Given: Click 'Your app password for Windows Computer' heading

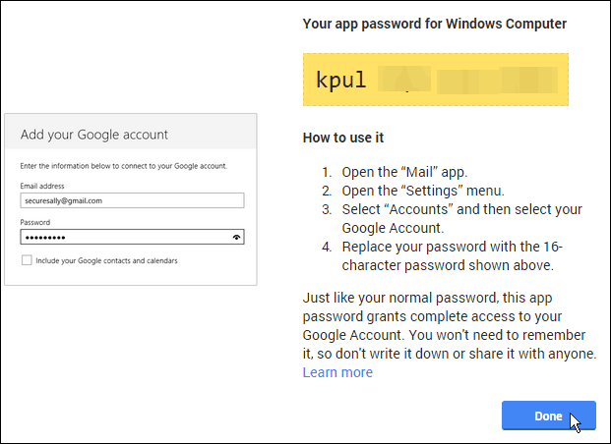Looking at the screenshot, I should (435, 24).
